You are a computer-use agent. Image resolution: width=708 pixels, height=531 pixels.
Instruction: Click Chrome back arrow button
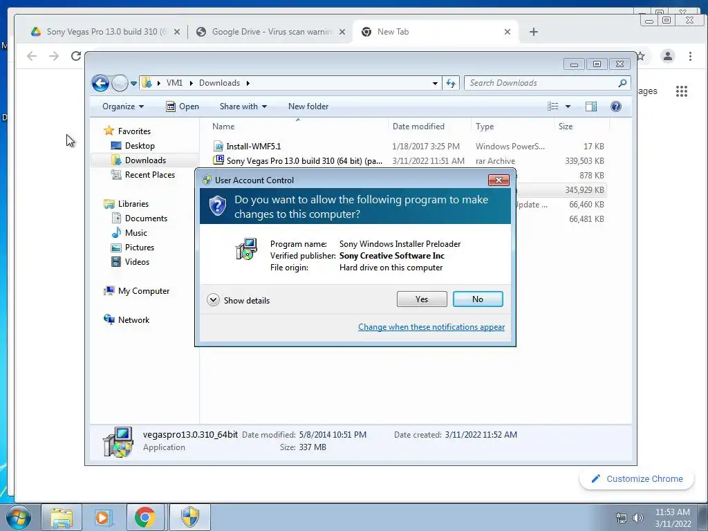coord(32,56)
